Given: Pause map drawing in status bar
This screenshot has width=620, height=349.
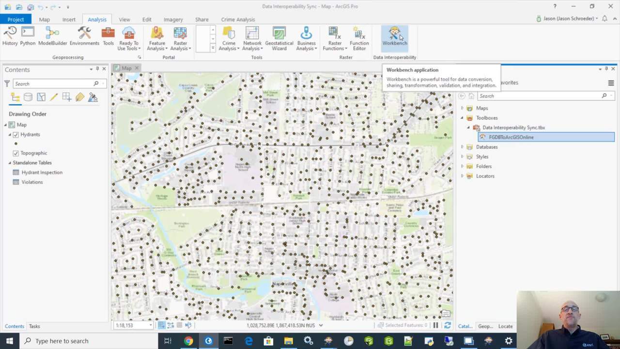Looking at the screenshot, I should 435,326.
